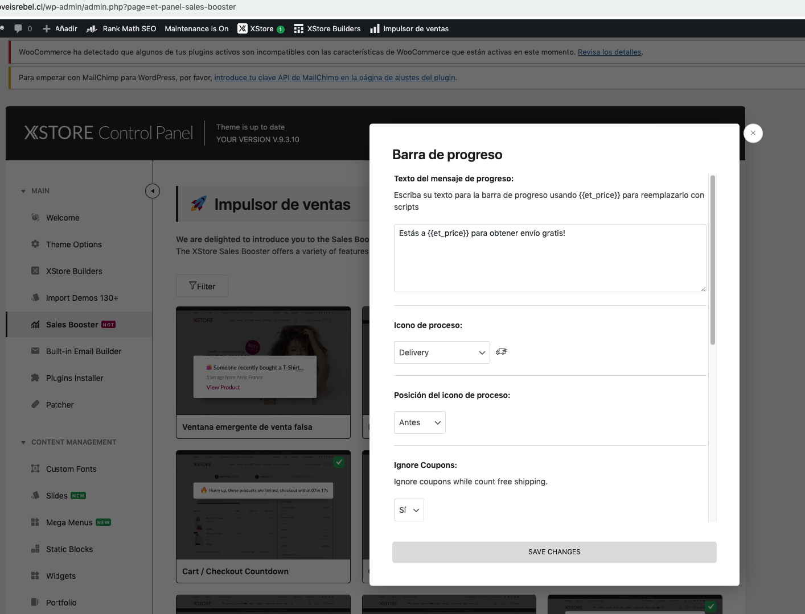Click the Custom Fonts sidebar icon
The image size is (805, 614).
[35, 468]
